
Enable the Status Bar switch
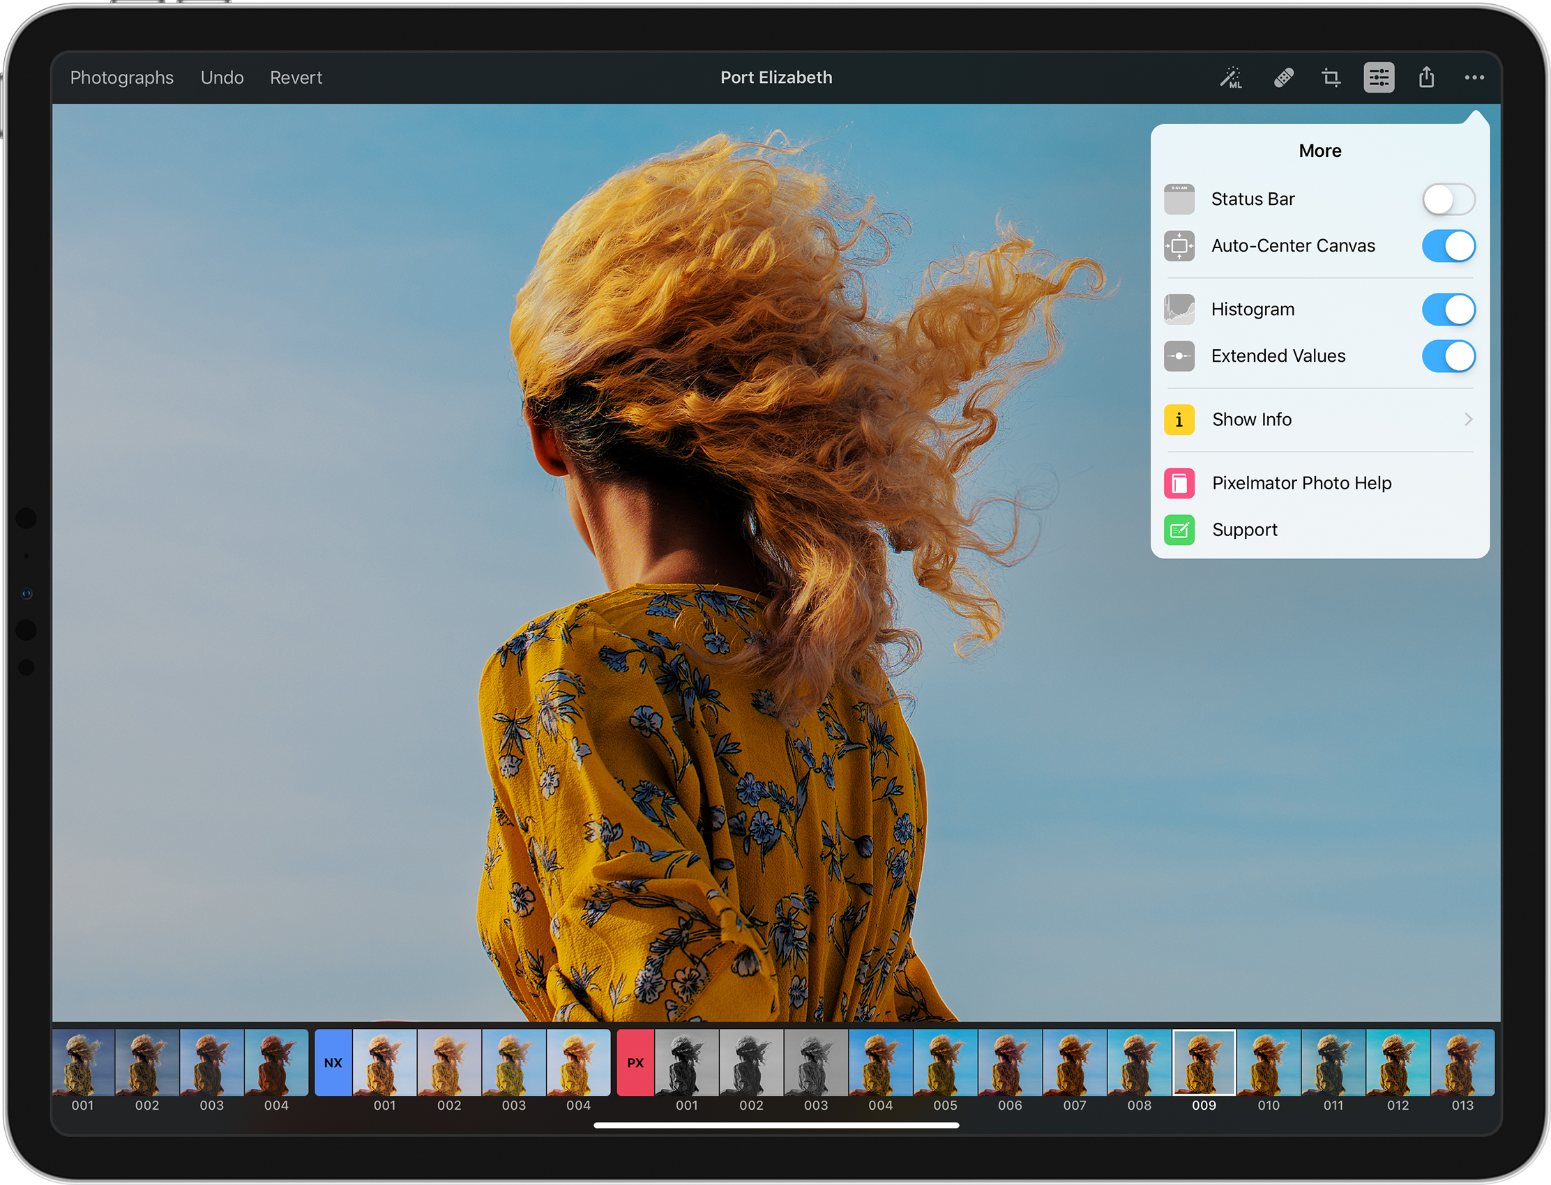[x=1448, y=199]
